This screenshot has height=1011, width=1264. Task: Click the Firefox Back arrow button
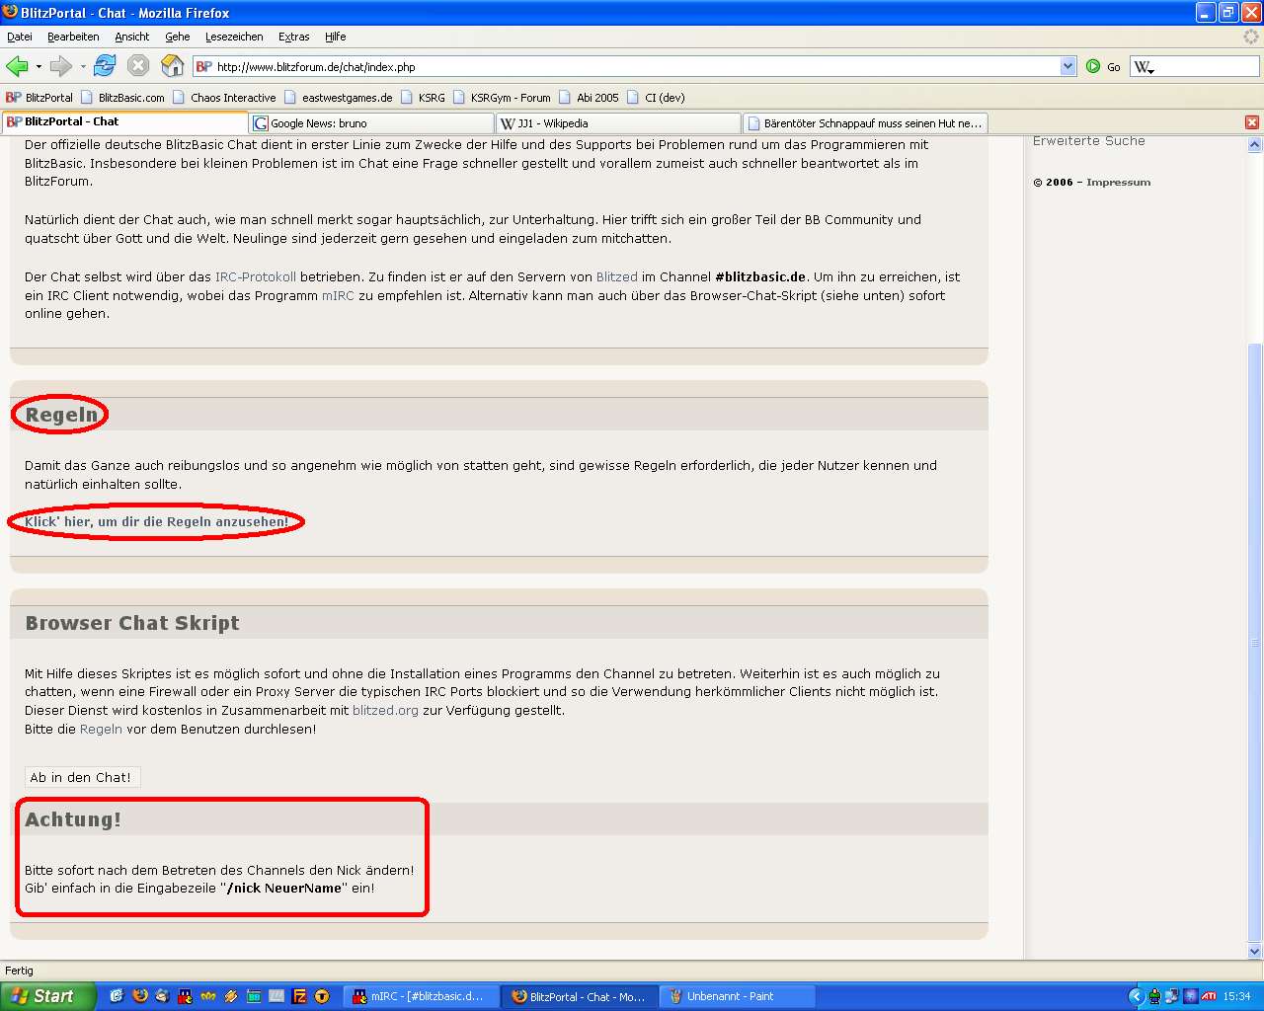[17, 66]
